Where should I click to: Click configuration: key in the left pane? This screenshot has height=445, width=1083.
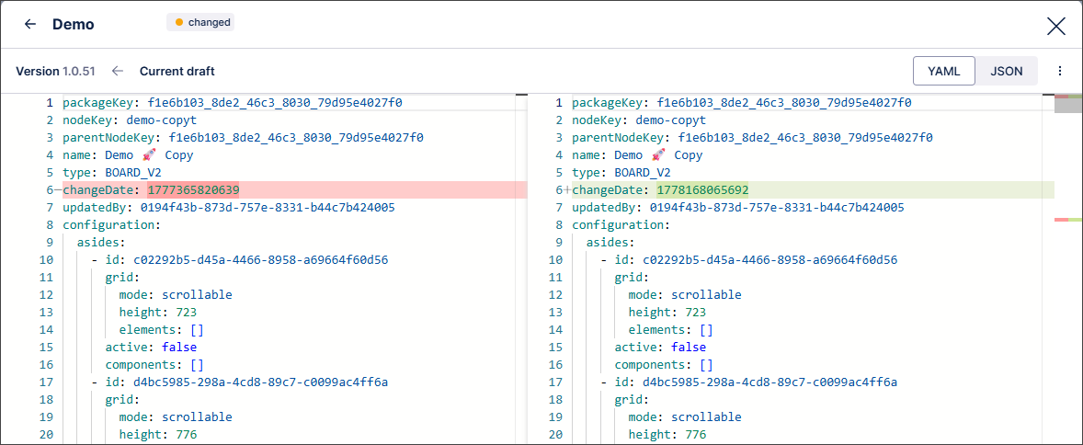(x=112, y=224)
